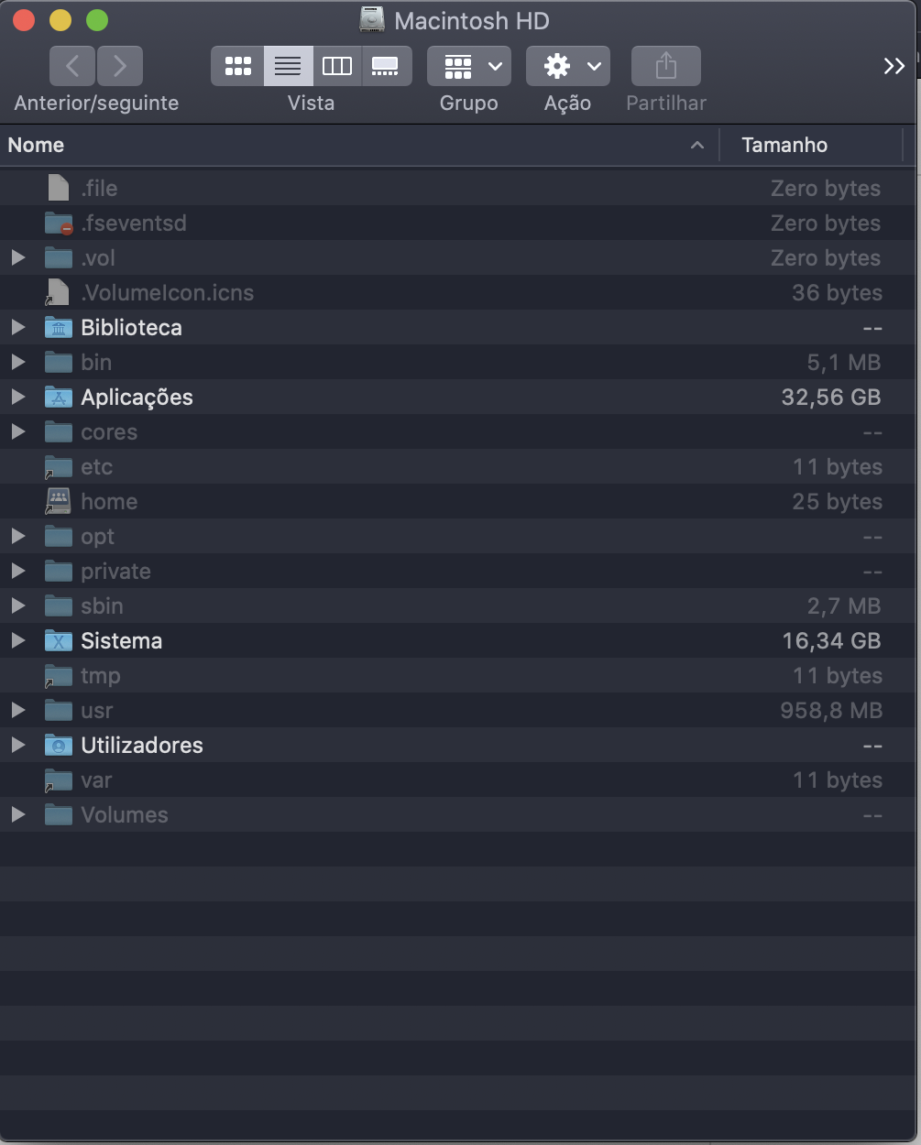Viewport: 921px width, 1145px height.
Task: Select the Biblioteca library folder icon
Action: [59, 327]
